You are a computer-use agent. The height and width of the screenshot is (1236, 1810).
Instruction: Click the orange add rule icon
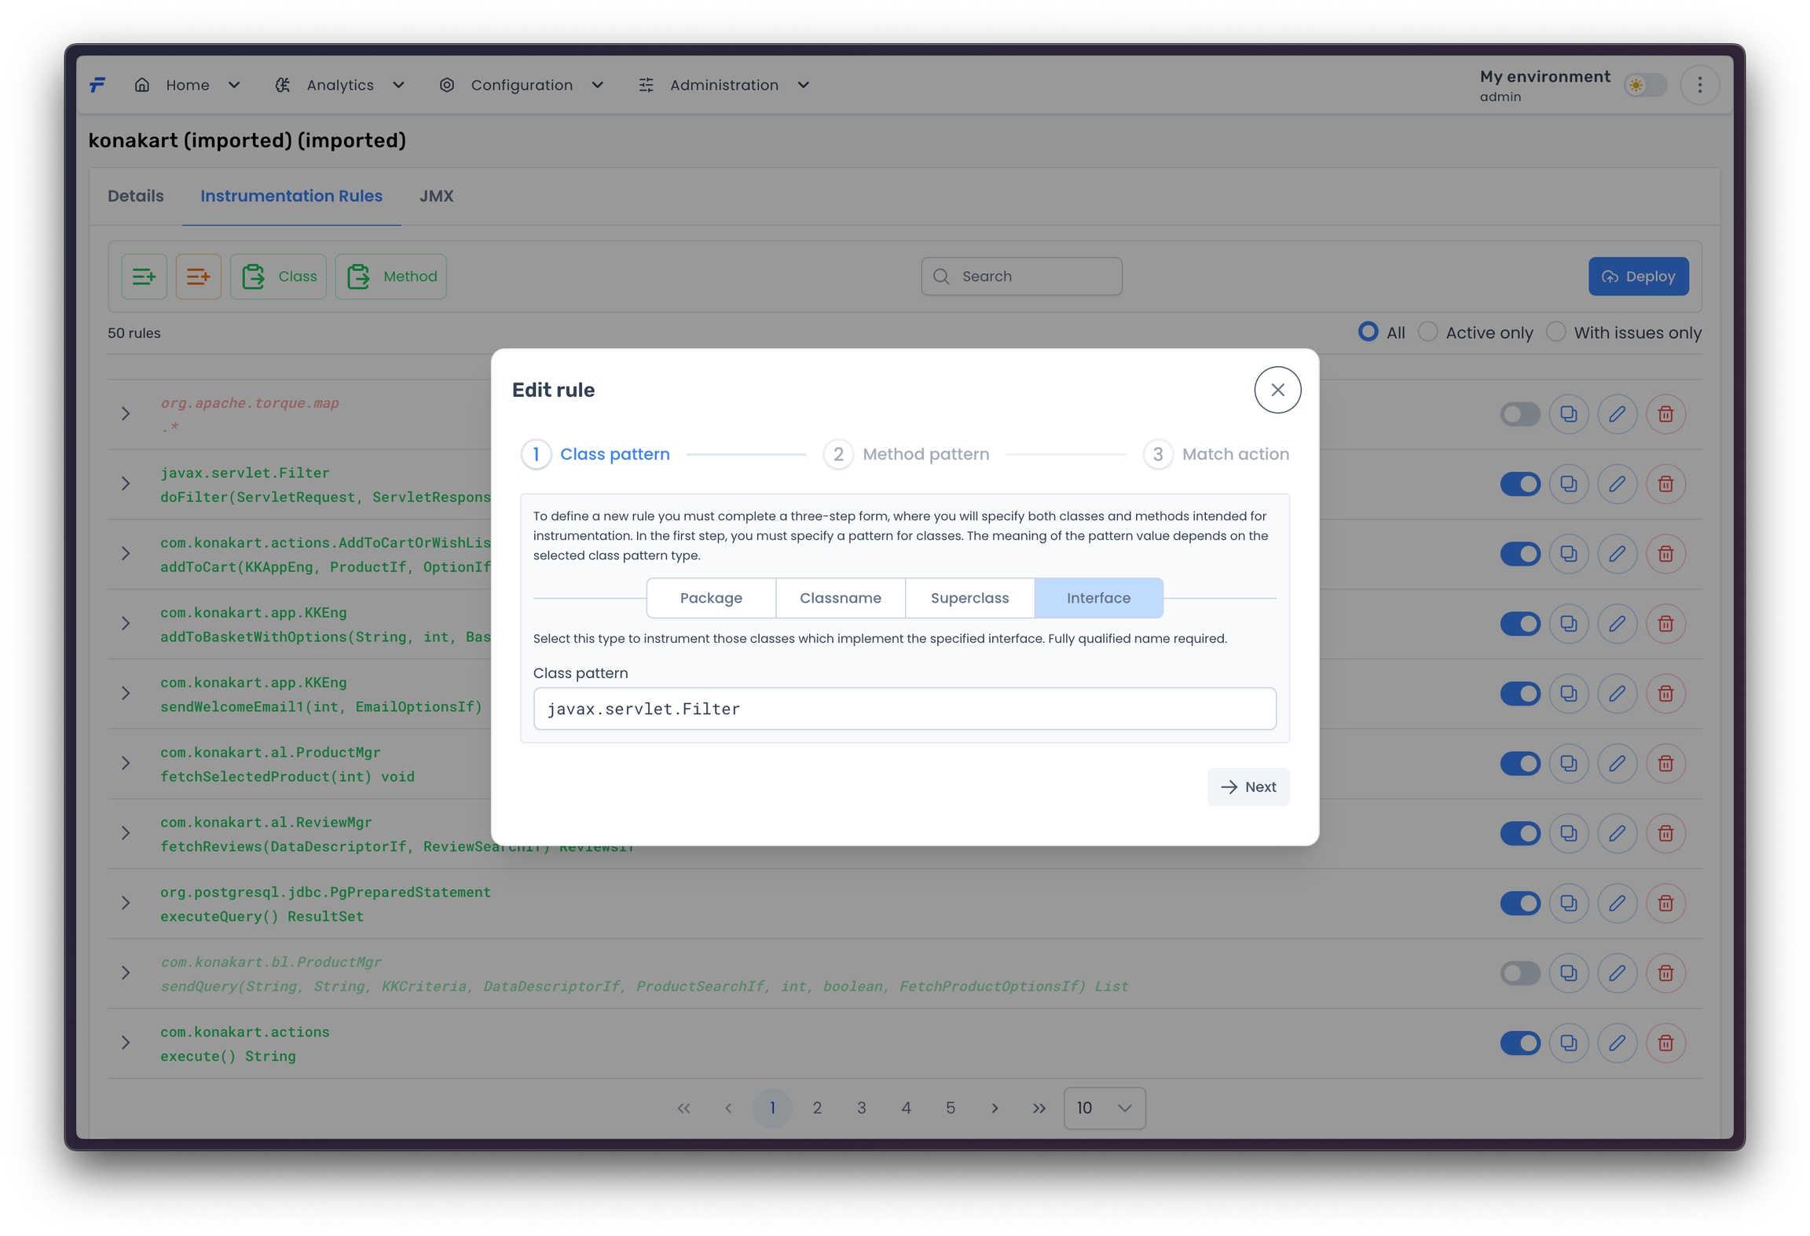pos(198,277)
